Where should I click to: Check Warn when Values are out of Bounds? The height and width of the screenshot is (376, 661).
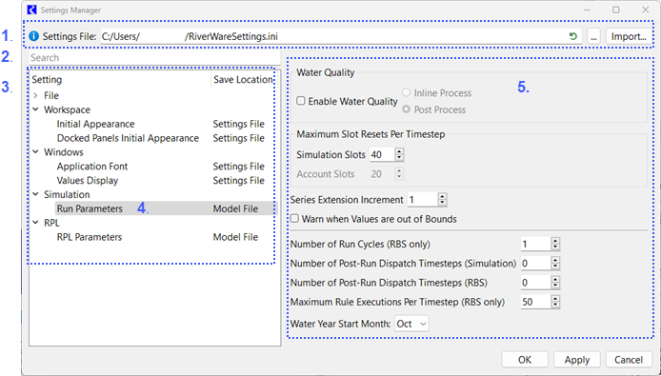(294, 219)
